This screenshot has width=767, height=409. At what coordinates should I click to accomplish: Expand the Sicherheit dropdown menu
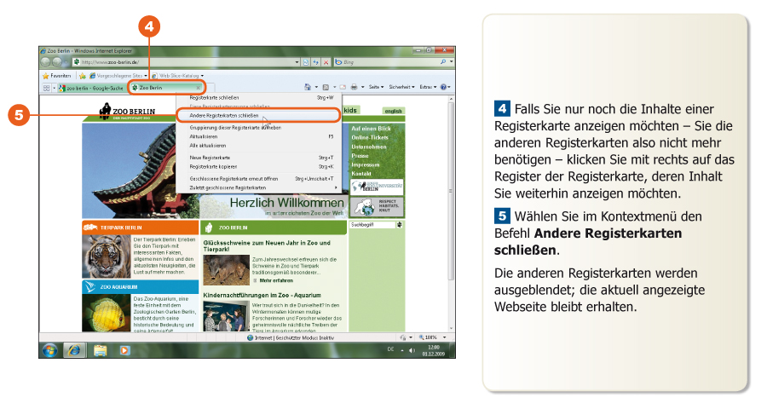[401, 87]
